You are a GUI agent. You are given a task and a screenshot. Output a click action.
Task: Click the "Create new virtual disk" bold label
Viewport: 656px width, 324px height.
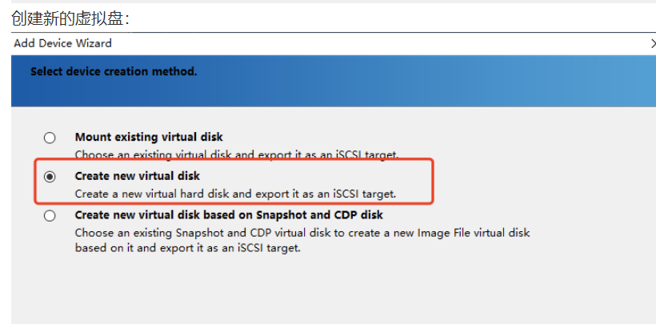click(138, 176)
